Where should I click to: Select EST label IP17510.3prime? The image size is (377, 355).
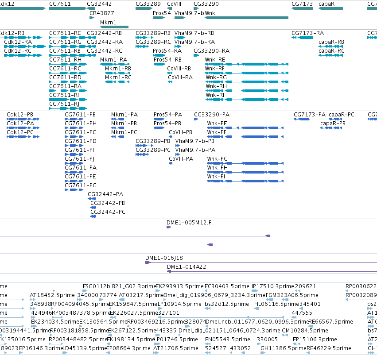pyautogui.click(x=272, y=286)
